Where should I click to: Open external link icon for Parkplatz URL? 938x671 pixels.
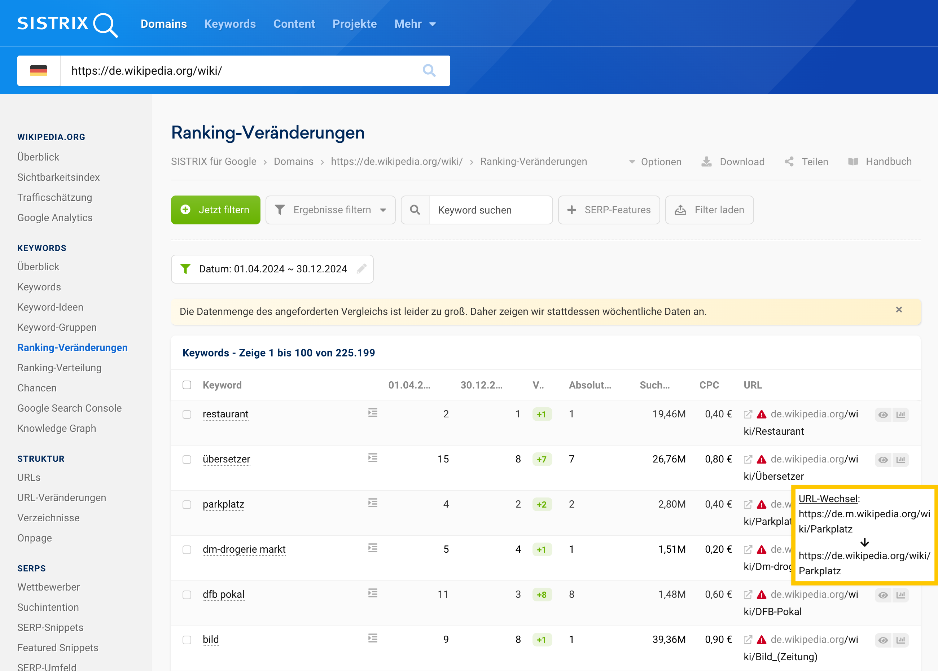(x=748, y=504)
